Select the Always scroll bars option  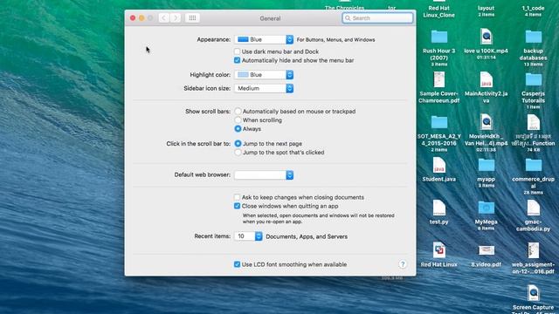tap(238, 129)
